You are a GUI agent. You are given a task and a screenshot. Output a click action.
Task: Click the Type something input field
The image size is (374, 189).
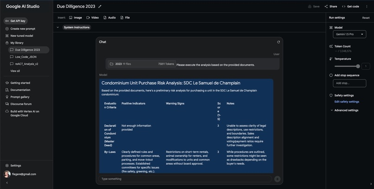(185, 179)
